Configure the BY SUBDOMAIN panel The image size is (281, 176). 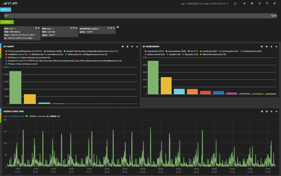pos(267,46)
